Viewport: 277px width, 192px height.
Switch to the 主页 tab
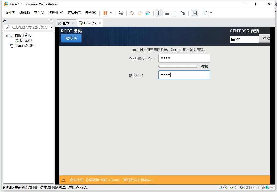tap(66, 23)
